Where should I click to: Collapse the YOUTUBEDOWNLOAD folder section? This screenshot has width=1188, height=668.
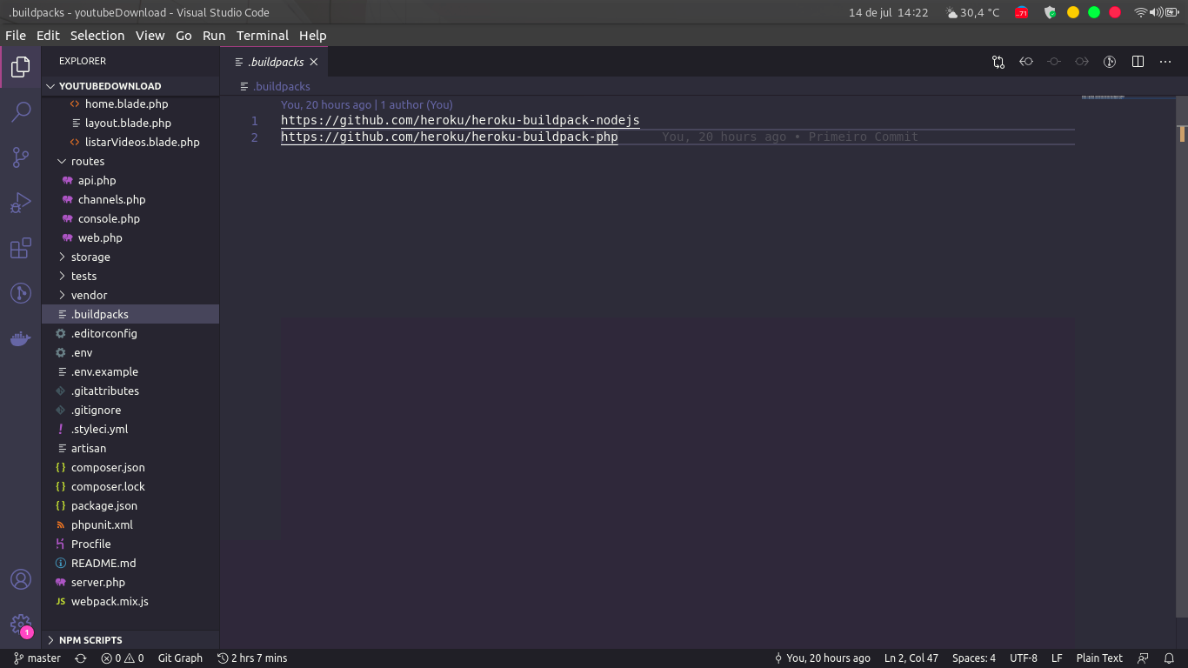[x=130, y=86]
